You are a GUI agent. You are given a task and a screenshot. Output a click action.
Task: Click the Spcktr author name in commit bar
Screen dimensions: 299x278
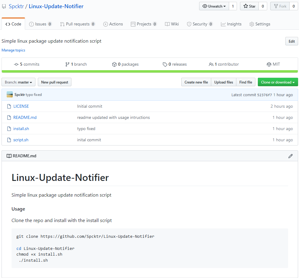point(20,95)
